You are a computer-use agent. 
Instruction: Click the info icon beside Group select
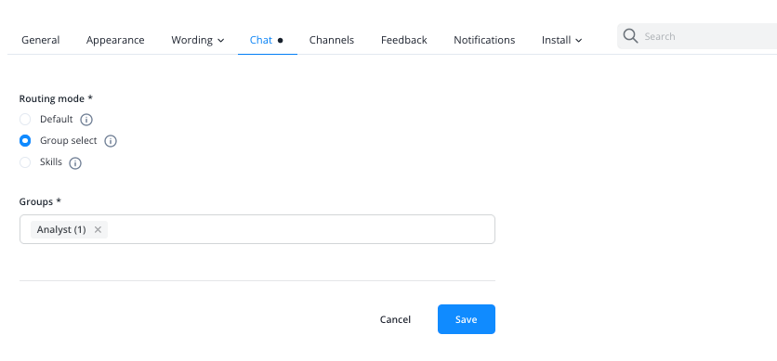(x=111, y=141)
